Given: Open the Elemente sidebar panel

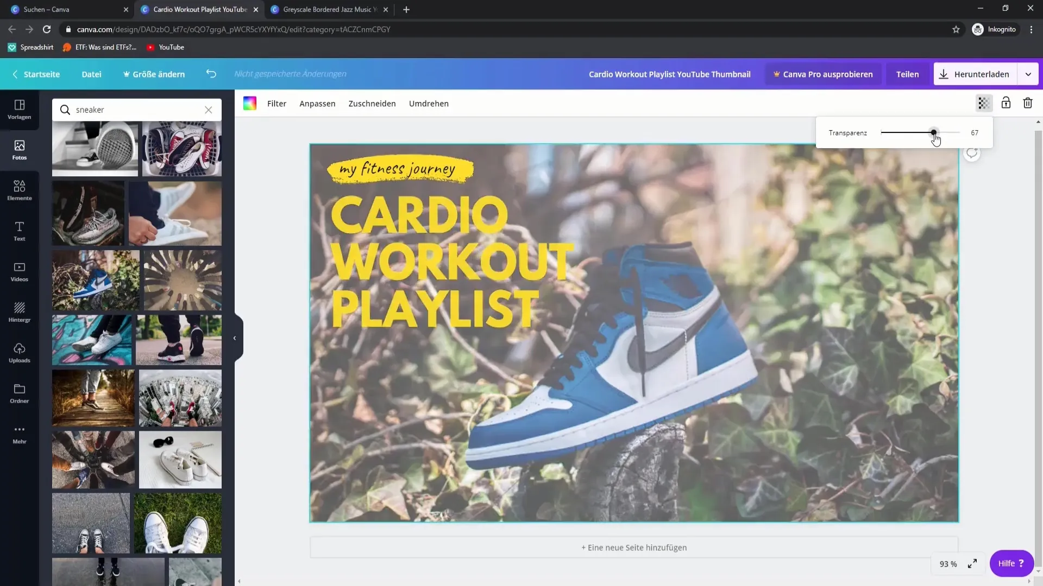Looking at the screenshot, I should (x=20, y=191).
